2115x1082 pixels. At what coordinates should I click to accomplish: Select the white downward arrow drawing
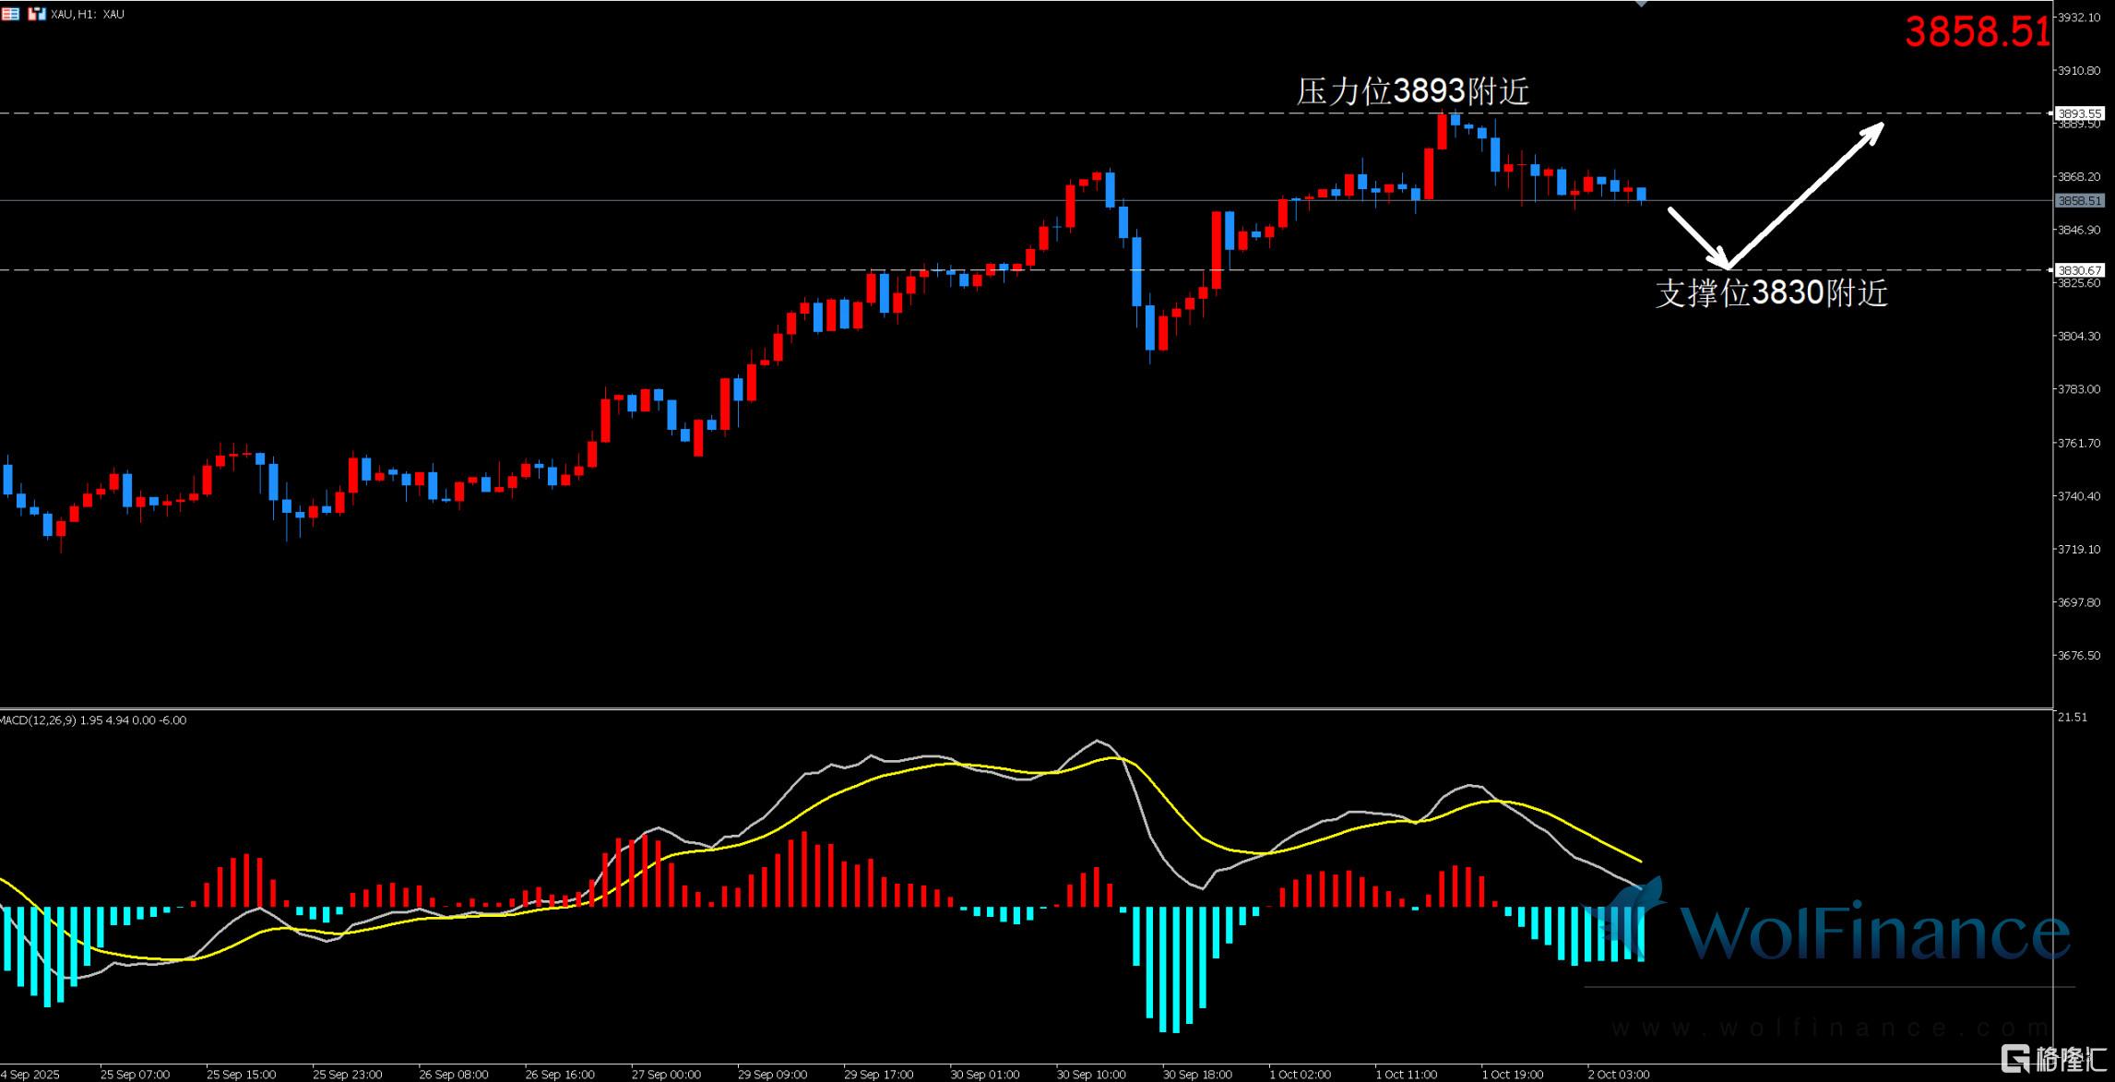1697,238
